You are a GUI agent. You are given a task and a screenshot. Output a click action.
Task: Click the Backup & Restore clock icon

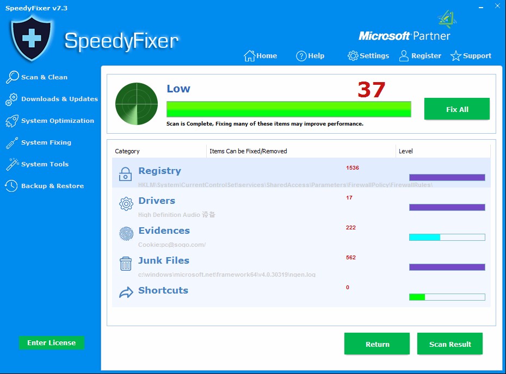point(11,186)
